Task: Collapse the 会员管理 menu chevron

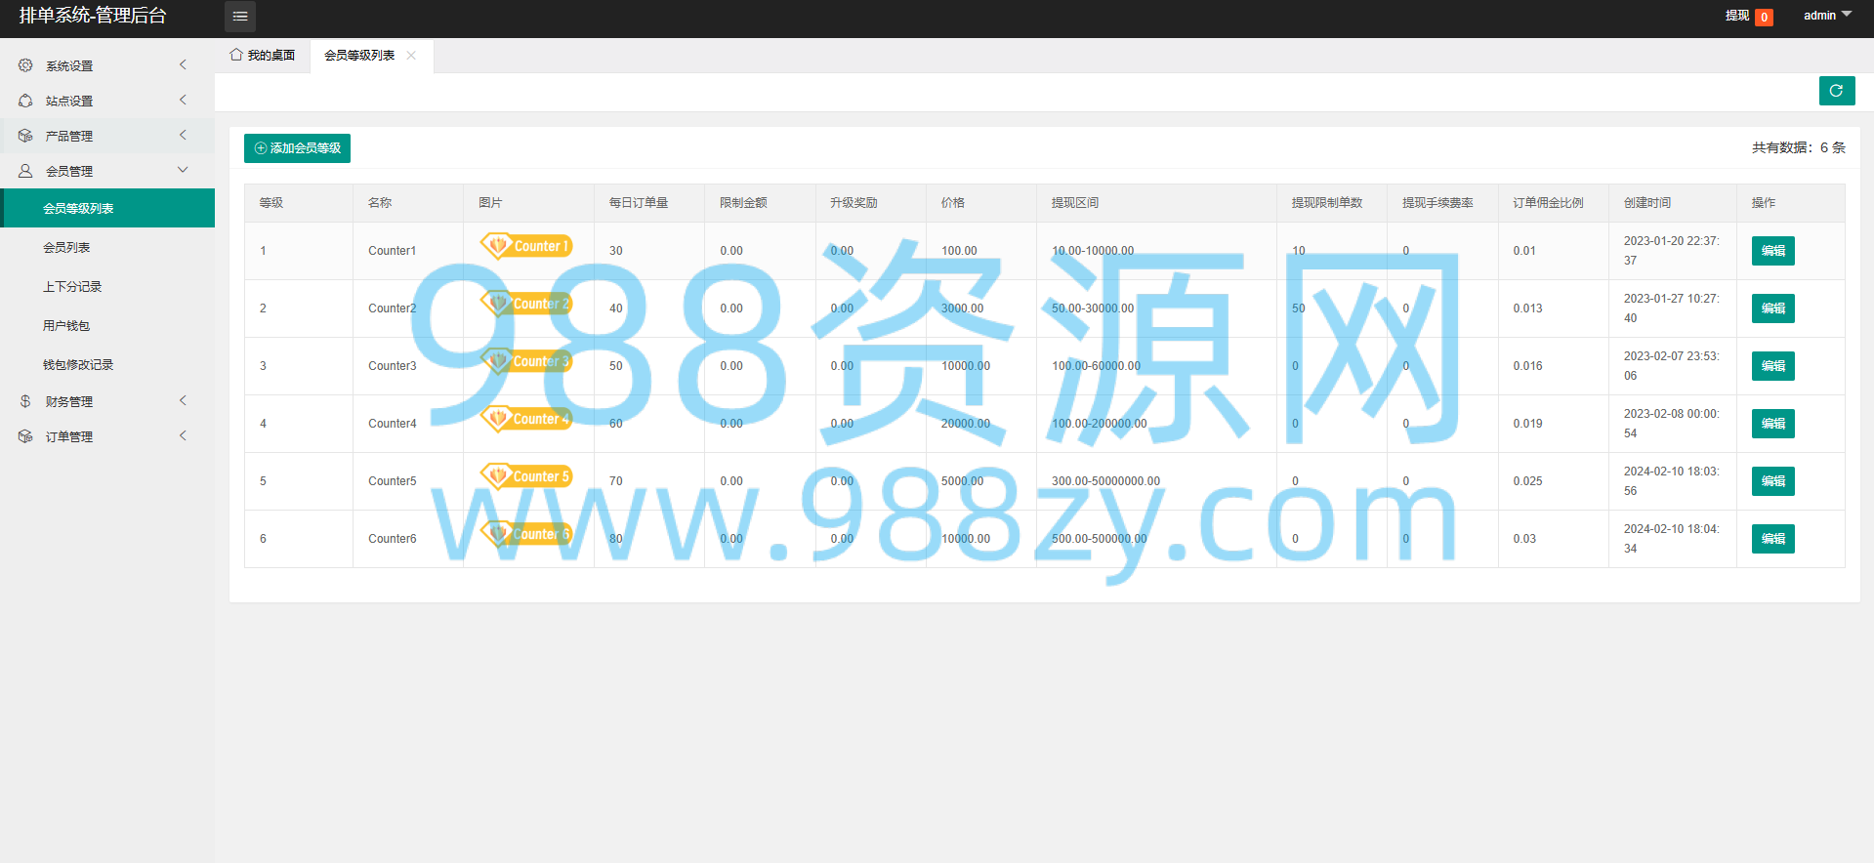Action: tap(183, 170)
